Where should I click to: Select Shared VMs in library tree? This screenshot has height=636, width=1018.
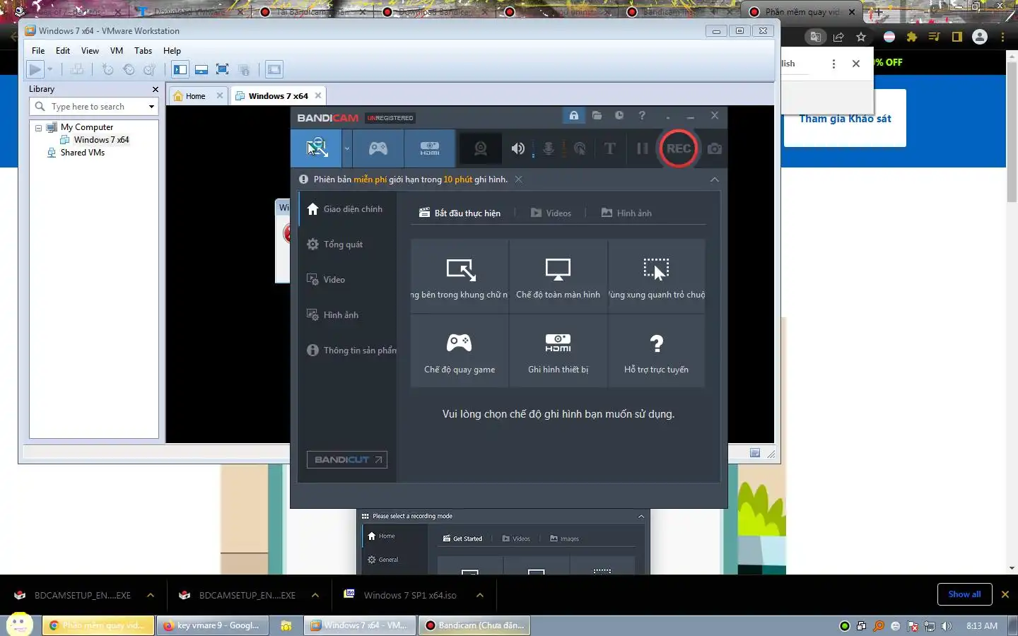click(x=82, y=153)
